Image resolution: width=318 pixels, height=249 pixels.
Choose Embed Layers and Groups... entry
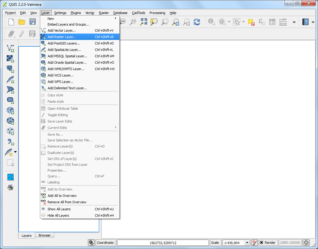coord(80,24)
